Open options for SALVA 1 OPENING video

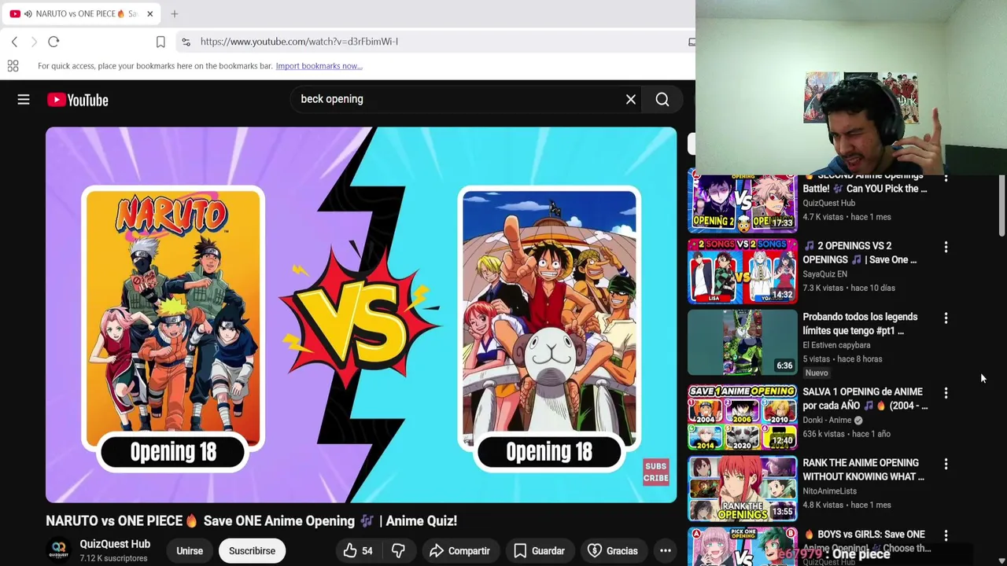tap(946, 393)
